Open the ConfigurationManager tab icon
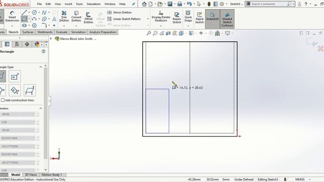The image size is (324, 182). [17, 44]
